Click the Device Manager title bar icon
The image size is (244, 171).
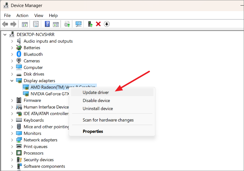point(6,6)
